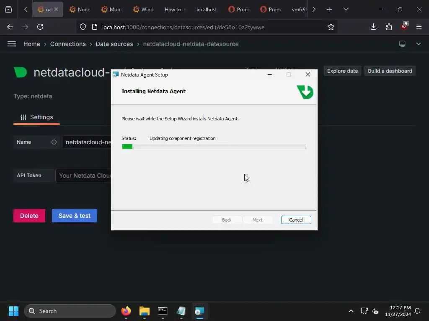Click Build a dashboard button

[390, 71]
